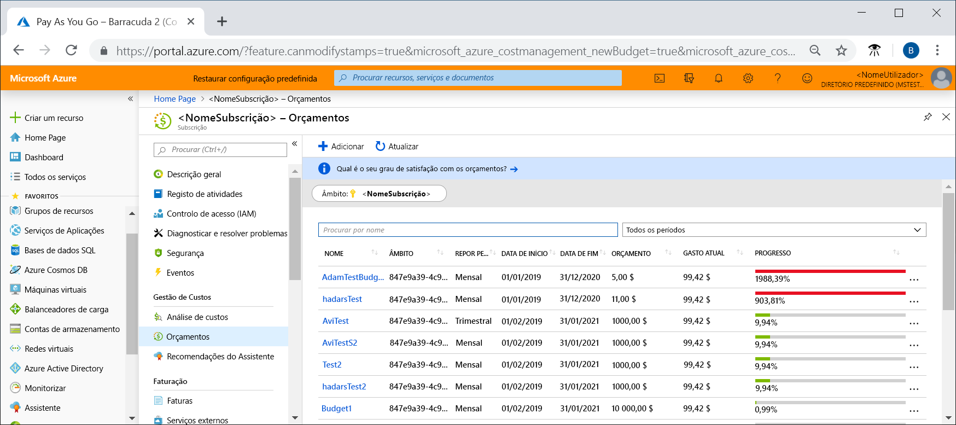Open browser zoom magnifier icon

[815, 50]
